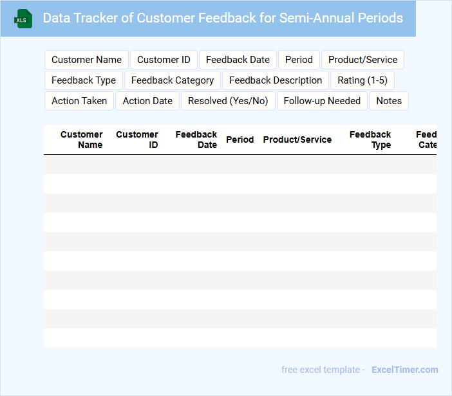The width and height of the screenshot is (452, 396).
Task: Click the Rating (1-5) tag
Action: click(363, 80)
